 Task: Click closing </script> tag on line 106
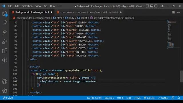pyautogui.click(x=35, y=92)
